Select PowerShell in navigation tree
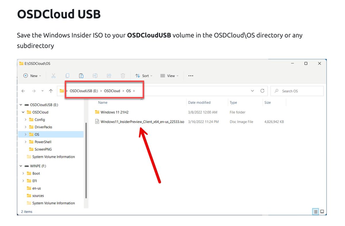This screenshot has width=345, height=226. 43,142
